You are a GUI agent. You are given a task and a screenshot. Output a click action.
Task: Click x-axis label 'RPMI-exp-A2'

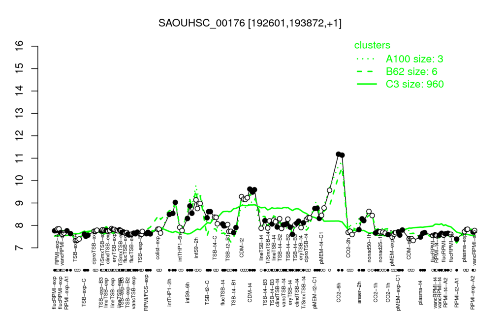[x=472, y=292]
